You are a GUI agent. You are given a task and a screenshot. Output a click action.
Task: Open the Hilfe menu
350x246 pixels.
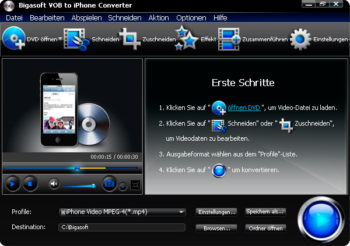[x=220, y=18]
